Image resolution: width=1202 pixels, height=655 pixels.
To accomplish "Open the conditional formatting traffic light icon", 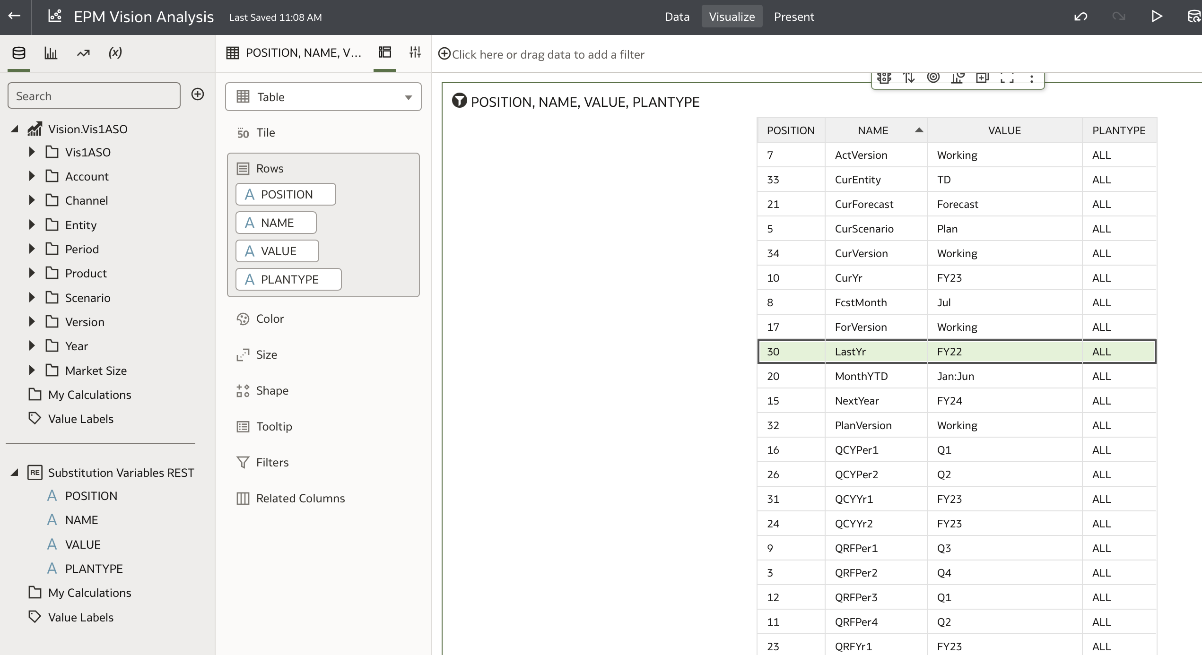I will 884,78.
